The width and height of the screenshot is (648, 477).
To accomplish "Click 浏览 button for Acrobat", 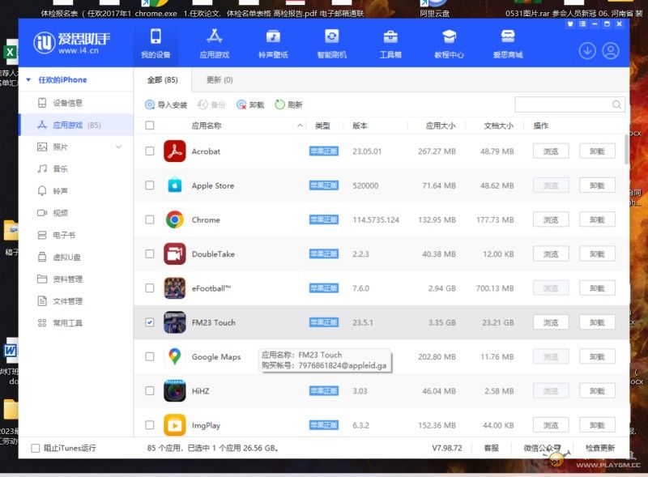I will click(x=551, y=151).
